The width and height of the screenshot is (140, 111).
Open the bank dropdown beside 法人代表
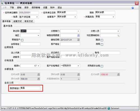[x=78, y=53]
